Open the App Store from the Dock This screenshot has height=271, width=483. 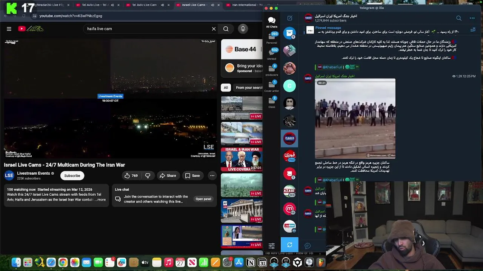click(239, 262)
